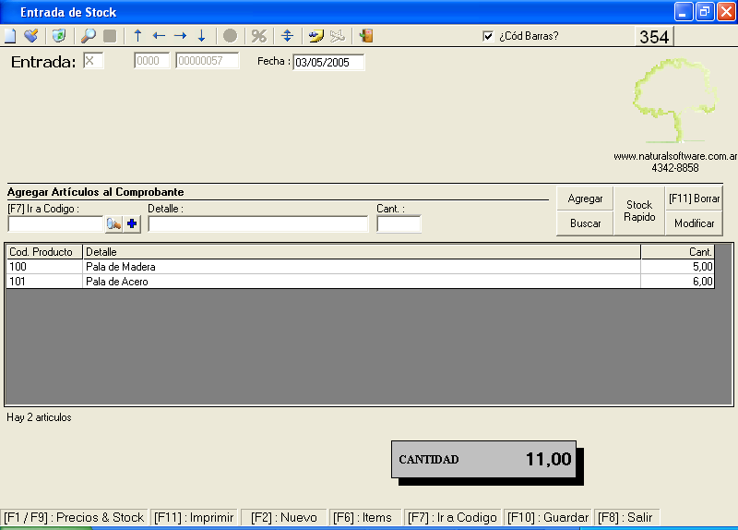Click the percent toolbar icon
This screenshot has width=738, height=530.
click(259, 36)
